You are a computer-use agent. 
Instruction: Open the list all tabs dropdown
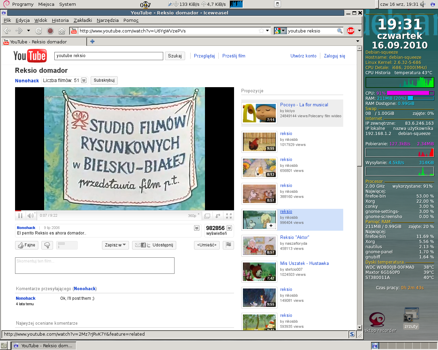(358, 41)
